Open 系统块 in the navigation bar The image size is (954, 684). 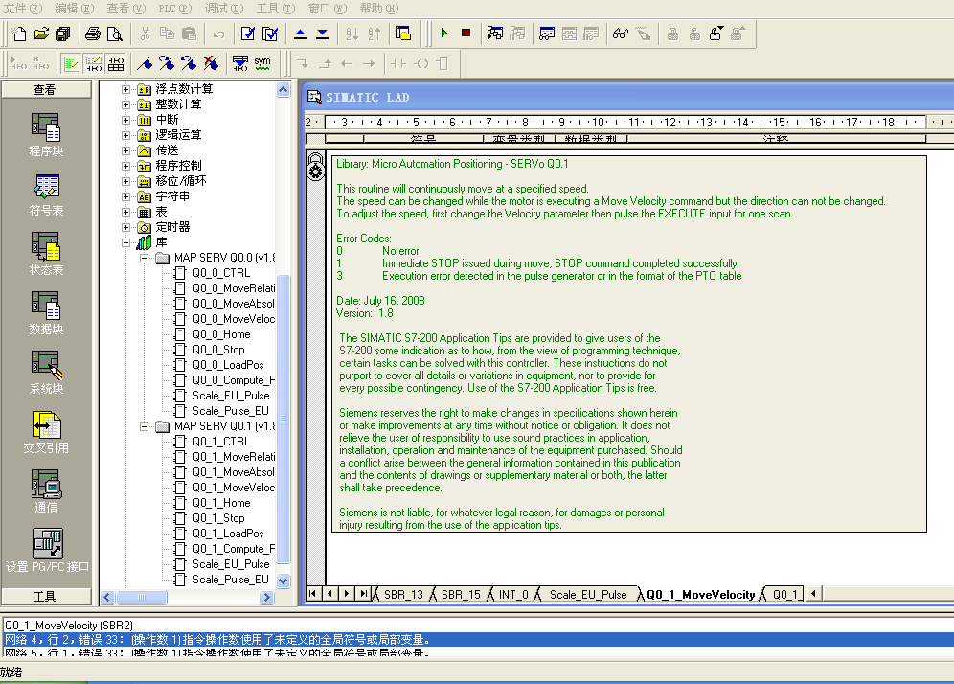(46, 373)
